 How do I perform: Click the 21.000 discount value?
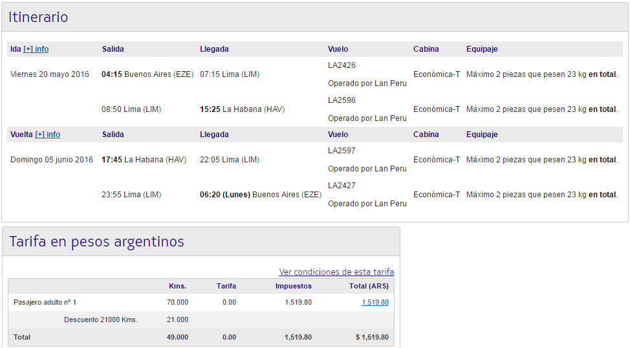point(178,320)
